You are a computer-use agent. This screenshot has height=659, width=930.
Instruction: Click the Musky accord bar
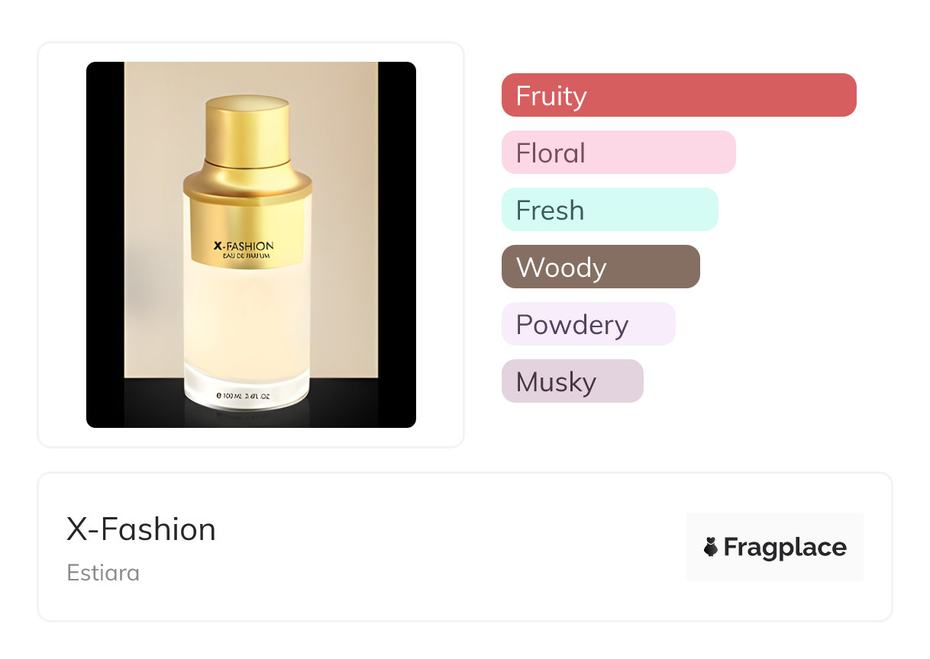pos(572,381)
